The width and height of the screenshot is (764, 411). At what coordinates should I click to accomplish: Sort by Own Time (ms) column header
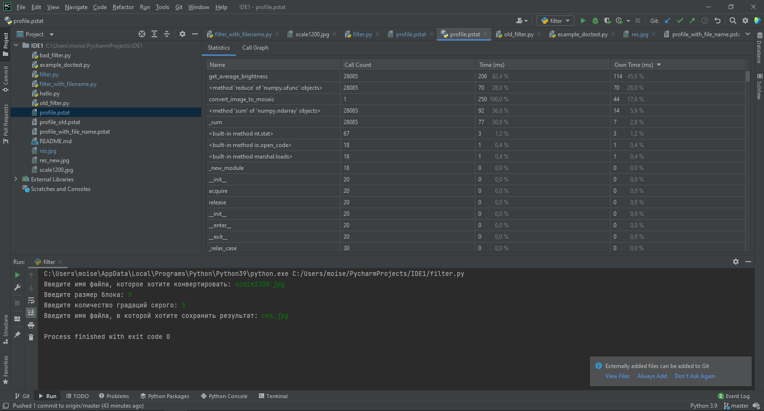[x=634, y=65]
